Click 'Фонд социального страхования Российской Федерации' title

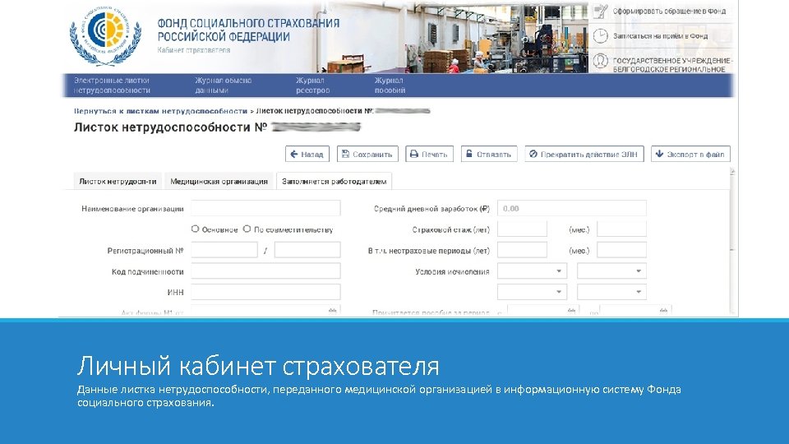[x=248, y=30]
